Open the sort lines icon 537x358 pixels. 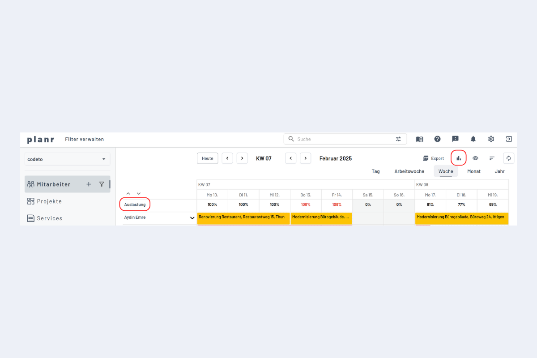492,158
